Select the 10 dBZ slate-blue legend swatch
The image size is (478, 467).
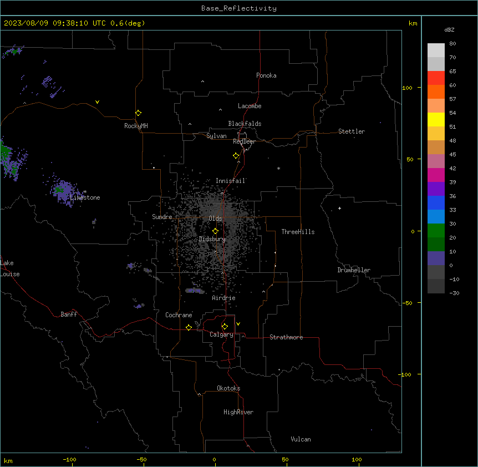coord(436,258)
